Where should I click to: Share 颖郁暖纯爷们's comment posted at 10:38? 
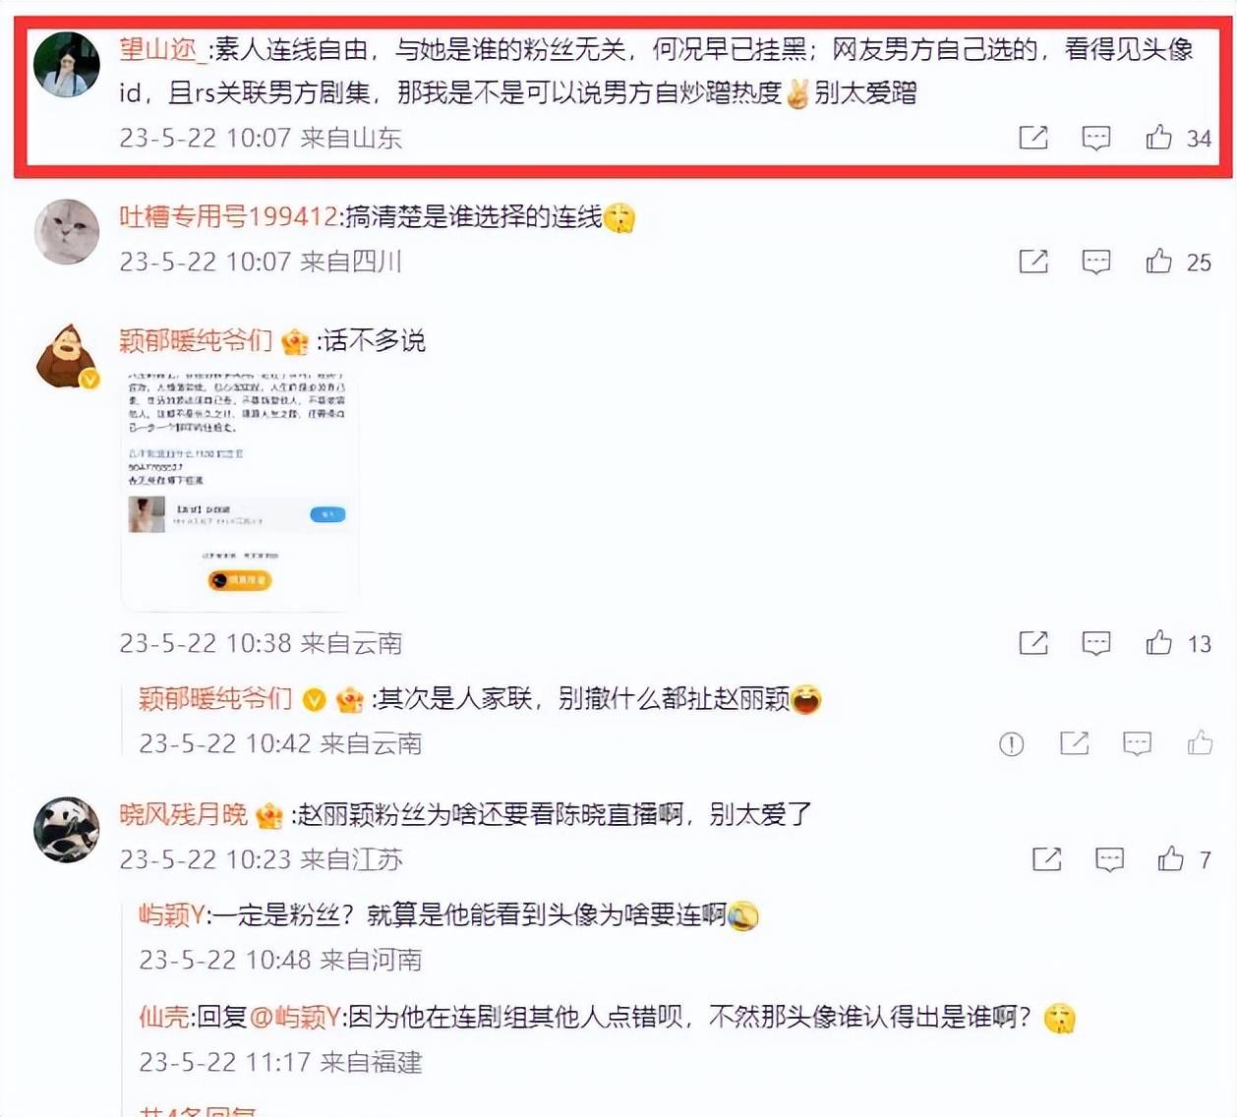[x=1033, y=643]
